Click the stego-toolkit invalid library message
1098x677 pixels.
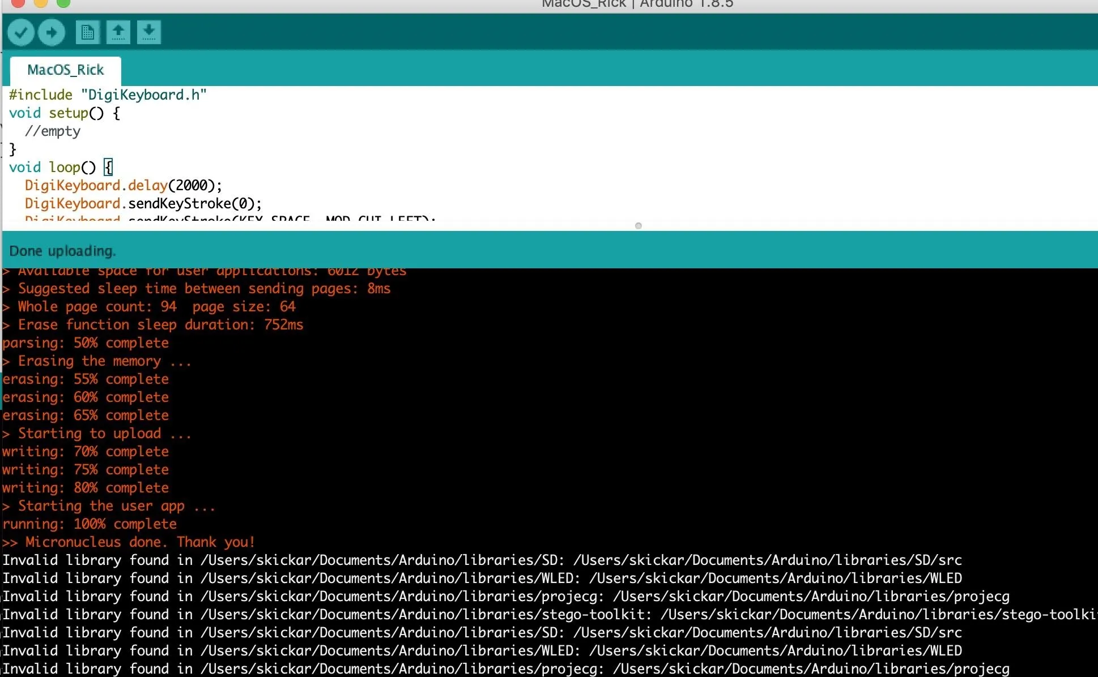pyautogui.click(x=550, y=614)
